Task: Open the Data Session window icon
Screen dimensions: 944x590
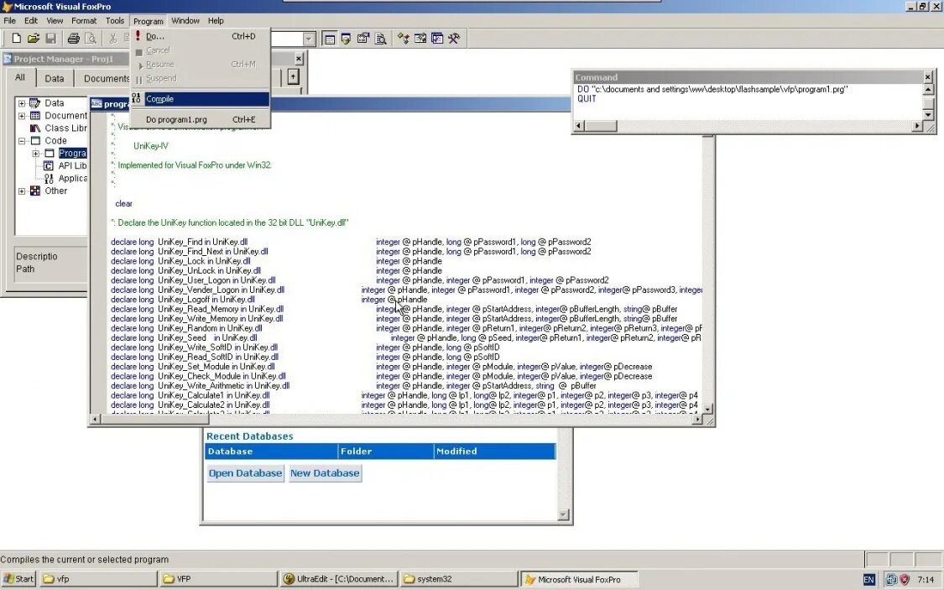Action: click(x=347, y=39)
